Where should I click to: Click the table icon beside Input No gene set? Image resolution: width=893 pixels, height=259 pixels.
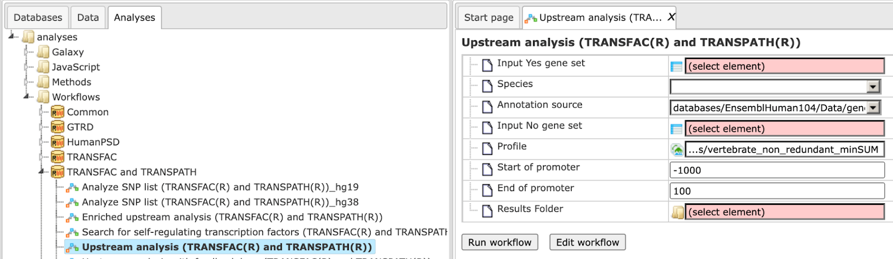coord(676,129)
